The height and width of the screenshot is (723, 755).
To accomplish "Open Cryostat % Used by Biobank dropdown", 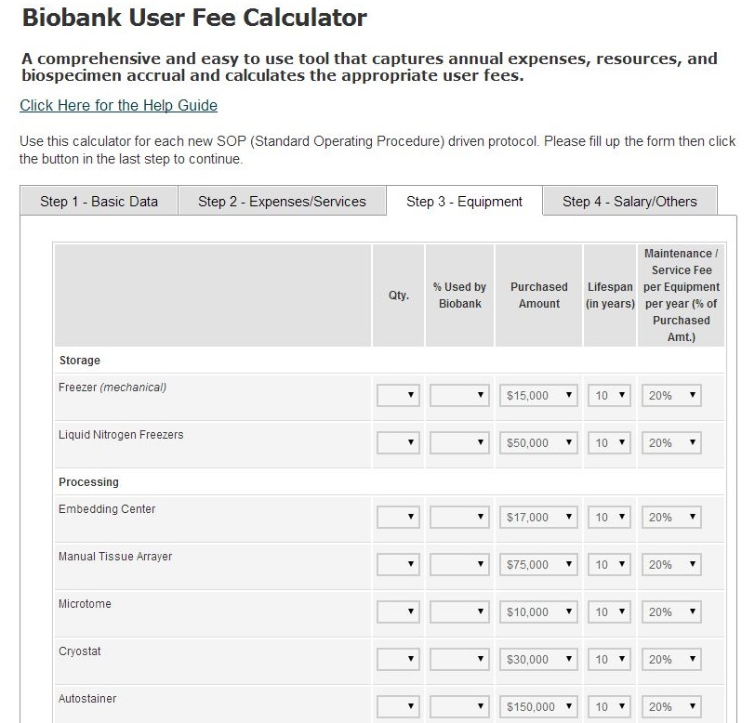I will point(459,660).
